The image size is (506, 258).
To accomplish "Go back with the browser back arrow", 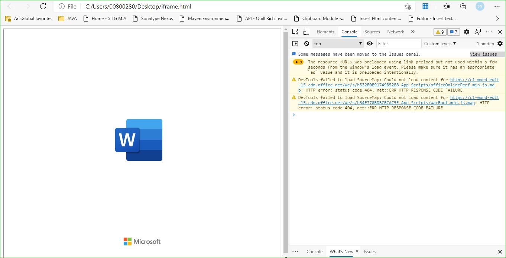I will click(x=10, y=6).
